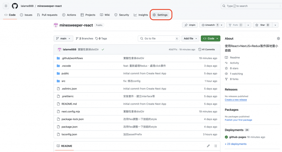Open the dropdown arrow next to Star

275,25
